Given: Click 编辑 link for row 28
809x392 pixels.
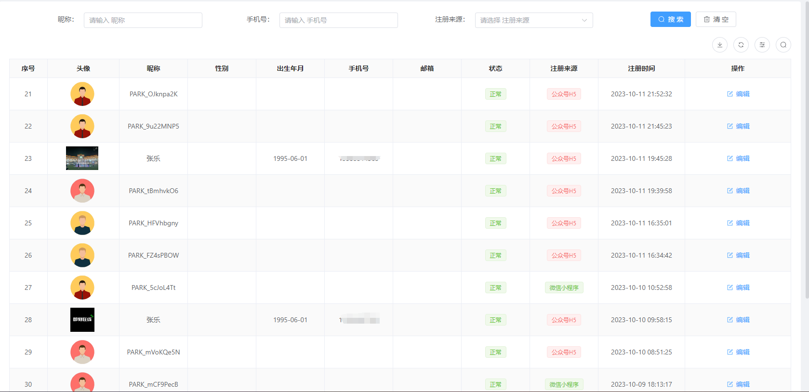Looking at the screenshot, I should pyautogui.click(x=743, y=320).
